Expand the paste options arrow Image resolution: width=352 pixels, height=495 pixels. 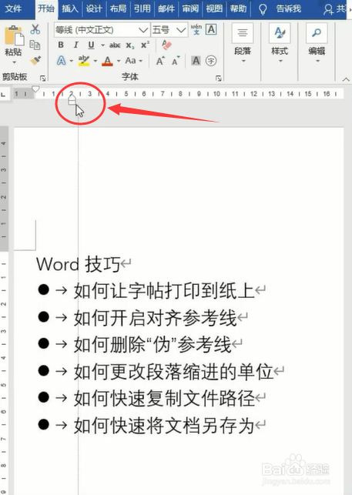tap(14, 62)
